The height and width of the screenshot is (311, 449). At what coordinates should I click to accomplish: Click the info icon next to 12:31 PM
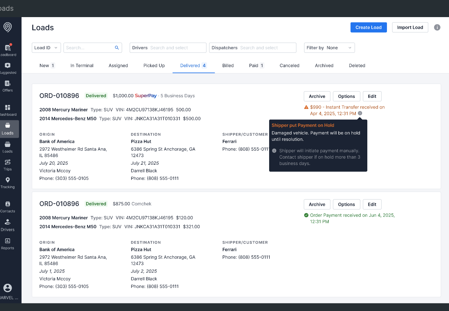click(x=360, y=113)
